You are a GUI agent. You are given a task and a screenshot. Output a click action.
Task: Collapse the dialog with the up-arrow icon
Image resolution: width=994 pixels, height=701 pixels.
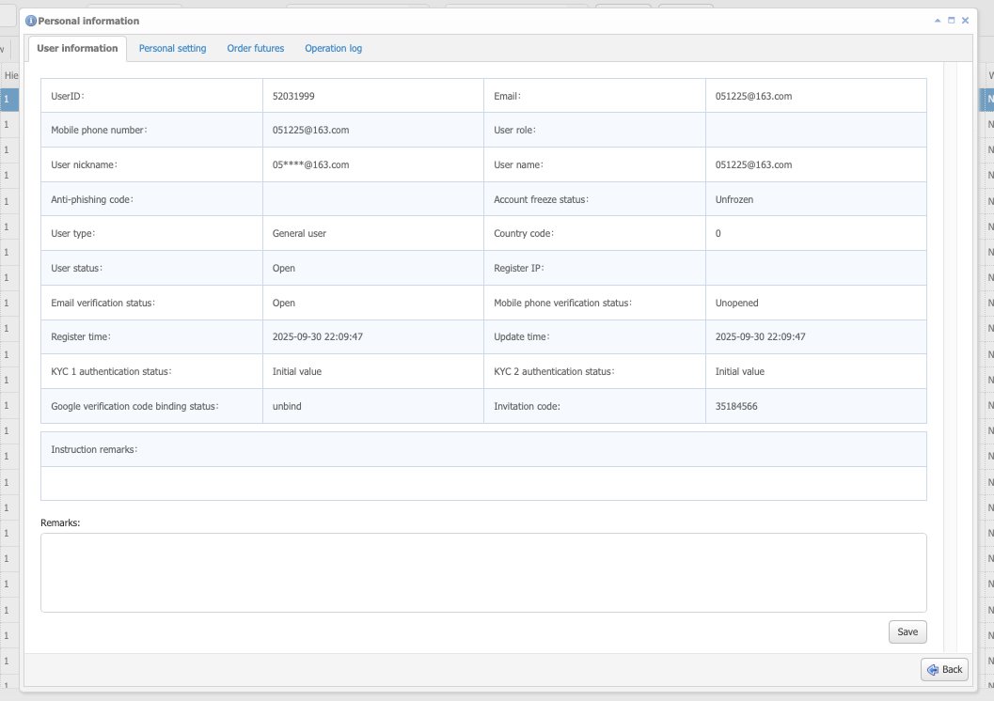[x=937, y=20]
